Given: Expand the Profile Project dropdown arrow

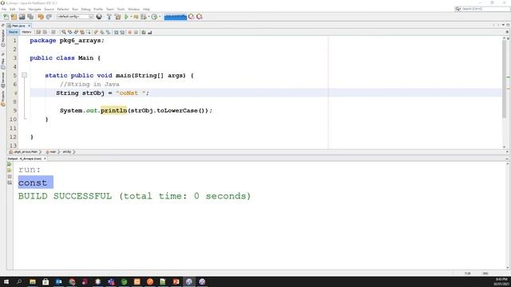Looking at the screenshot, I should tap(149, 17).
